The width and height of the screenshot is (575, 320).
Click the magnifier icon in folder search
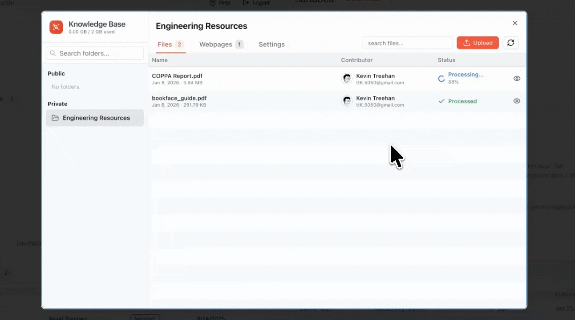tap(53, 53)
